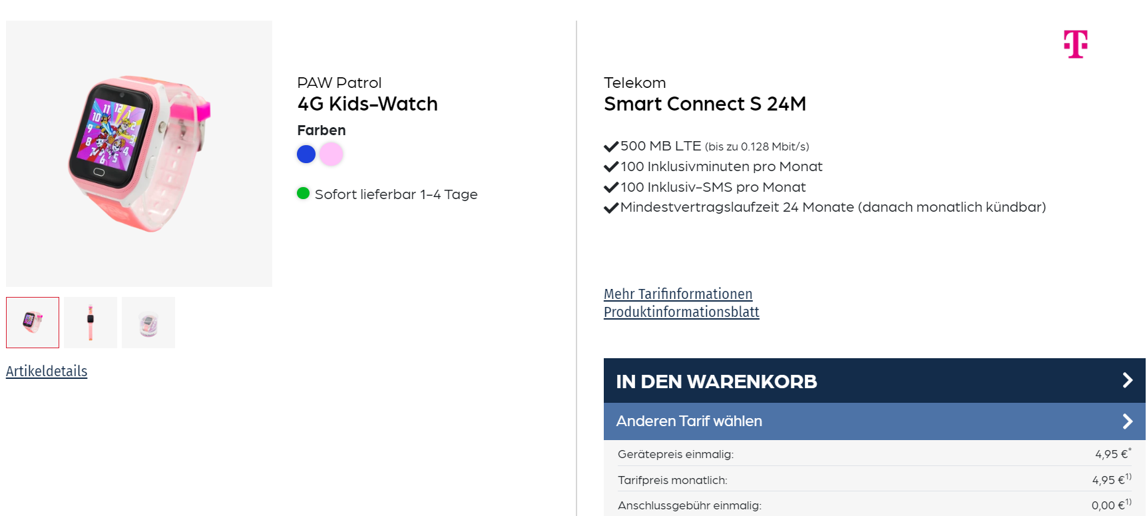Viewport: 1147px width, 516px height.
Task: Click the Smart Connect S 24M tariff title
Action: pos(704,105)
